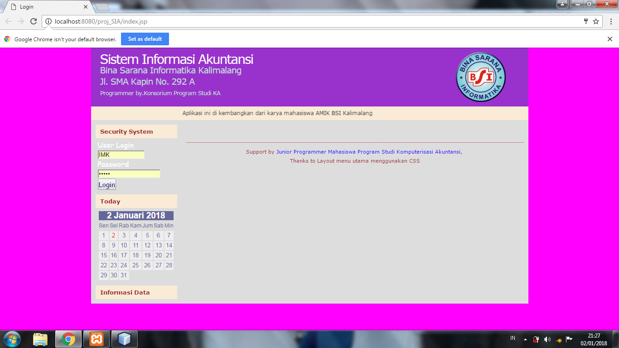Bookmark this page with the star icon

(596, 21)
